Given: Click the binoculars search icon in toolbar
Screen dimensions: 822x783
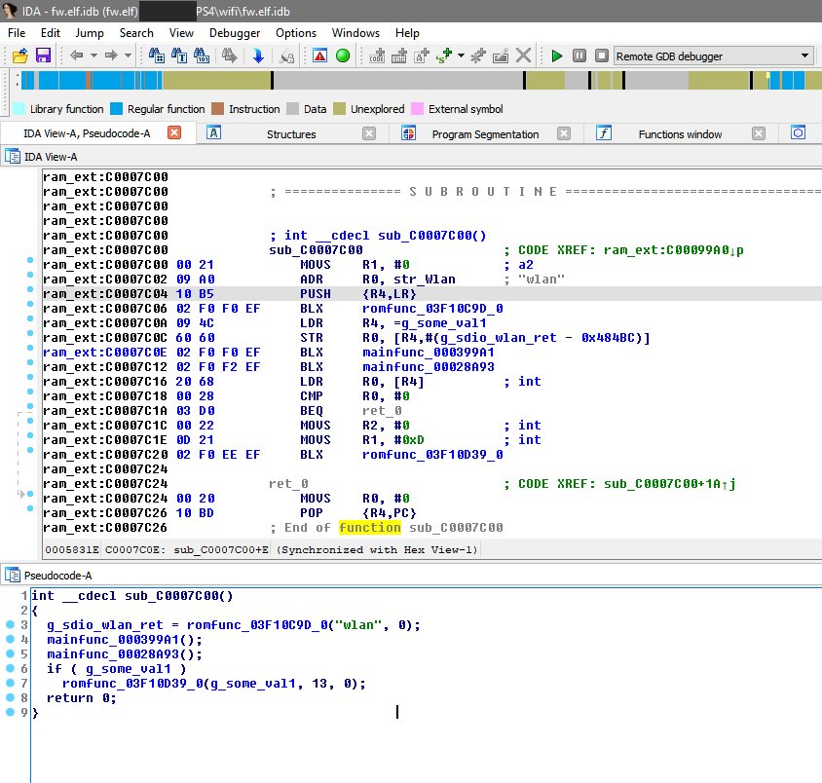Looking at the screenshot, I should tap(156, 56).
